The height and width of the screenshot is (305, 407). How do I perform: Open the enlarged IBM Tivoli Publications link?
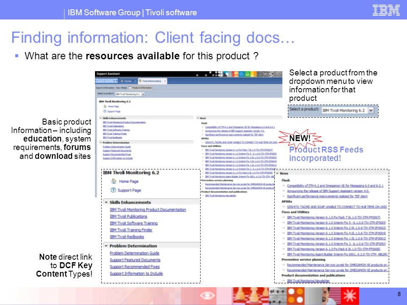click(128, 216)
